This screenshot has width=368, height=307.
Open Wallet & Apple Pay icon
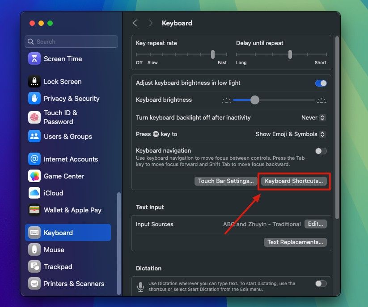(34, 210)
